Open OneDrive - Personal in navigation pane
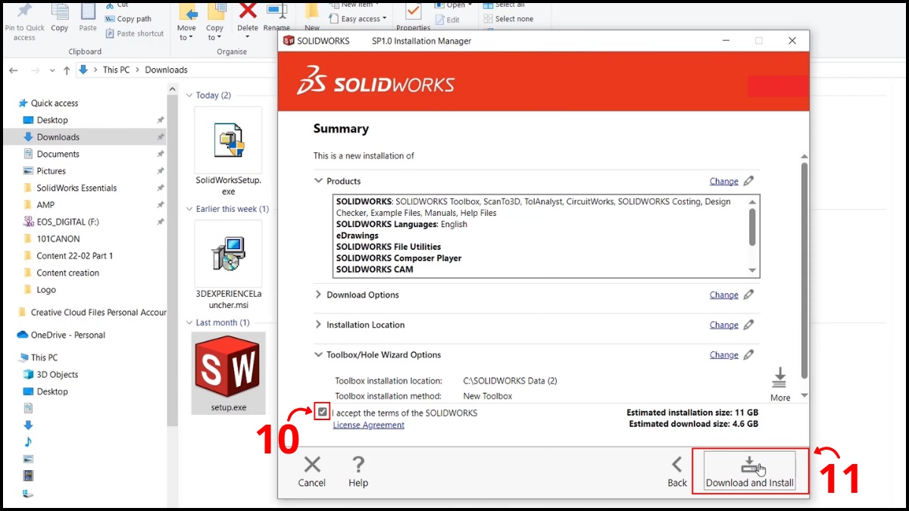The height and width of the screenshot is (511, 909). pos(68,335)
